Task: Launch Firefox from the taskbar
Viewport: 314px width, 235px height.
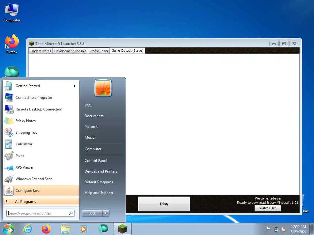Action: point(46,229)
